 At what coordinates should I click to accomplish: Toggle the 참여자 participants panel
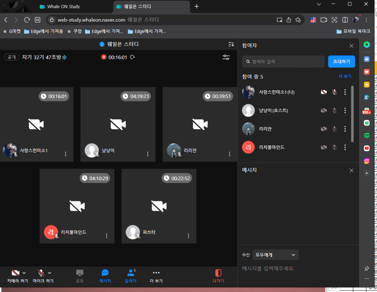(131, 276)
